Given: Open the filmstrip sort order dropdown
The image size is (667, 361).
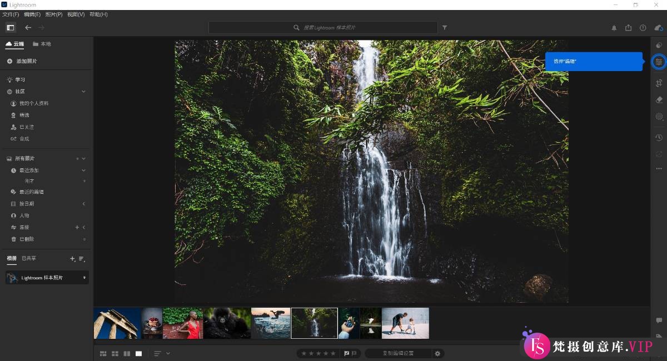Looking at the screenshot, I should [x=162, y=353].
